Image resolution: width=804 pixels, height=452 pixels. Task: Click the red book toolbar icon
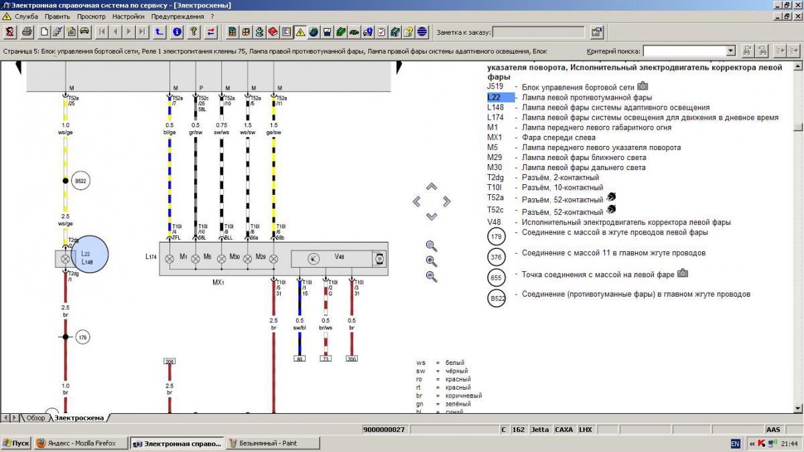[273, 31]
